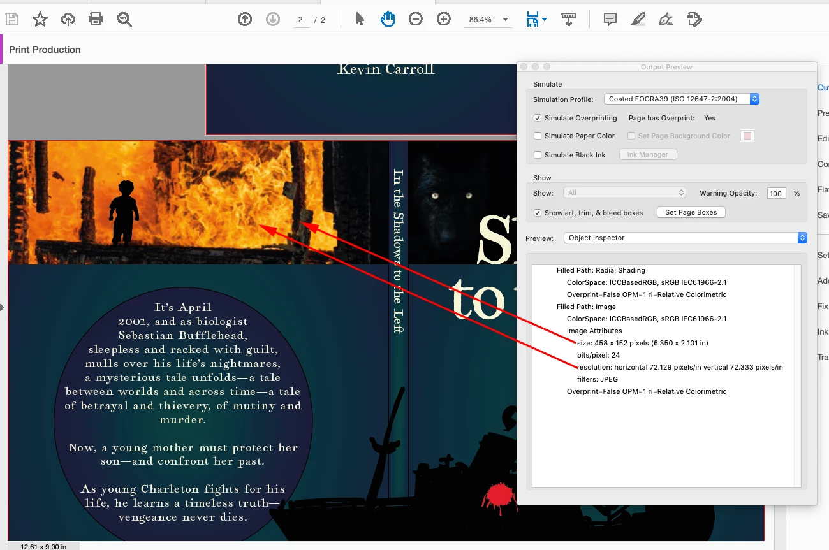The height and width of the screenshot is (550, 829).
Task: Toggle Set Page Background Color checkbox
Action: (631, 136)
